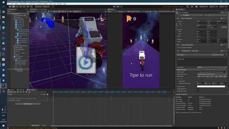Open Visual Studio from the Windows taskbar
Screen dimensions: 229x129
[x=4, y=49]
